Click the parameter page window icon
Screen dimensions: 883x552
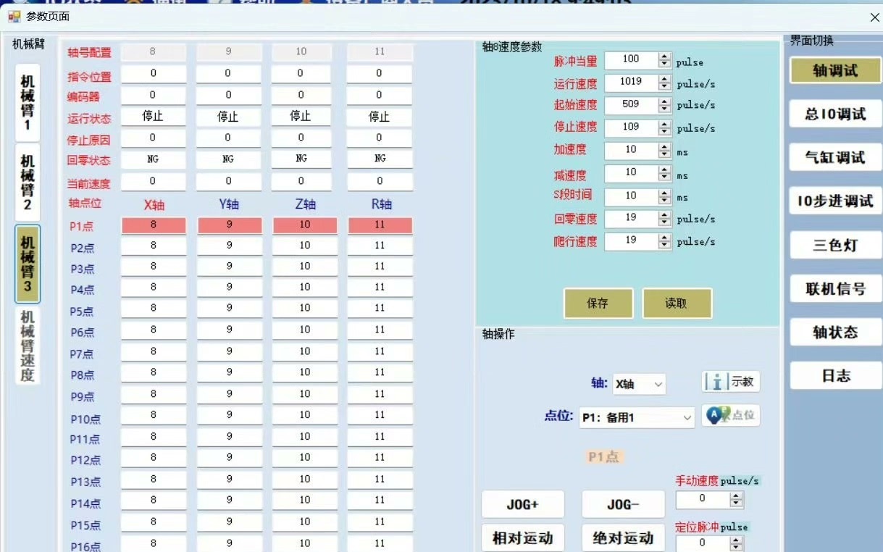(13, 16)
